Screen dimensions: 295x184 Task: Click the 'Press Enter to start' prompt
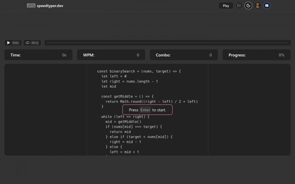tap(147, 110)
